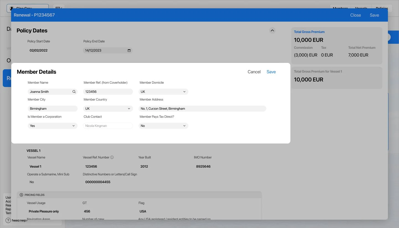Click into the Member Address field
This screenshot has height=228, width=399.
tap(202, 109)
